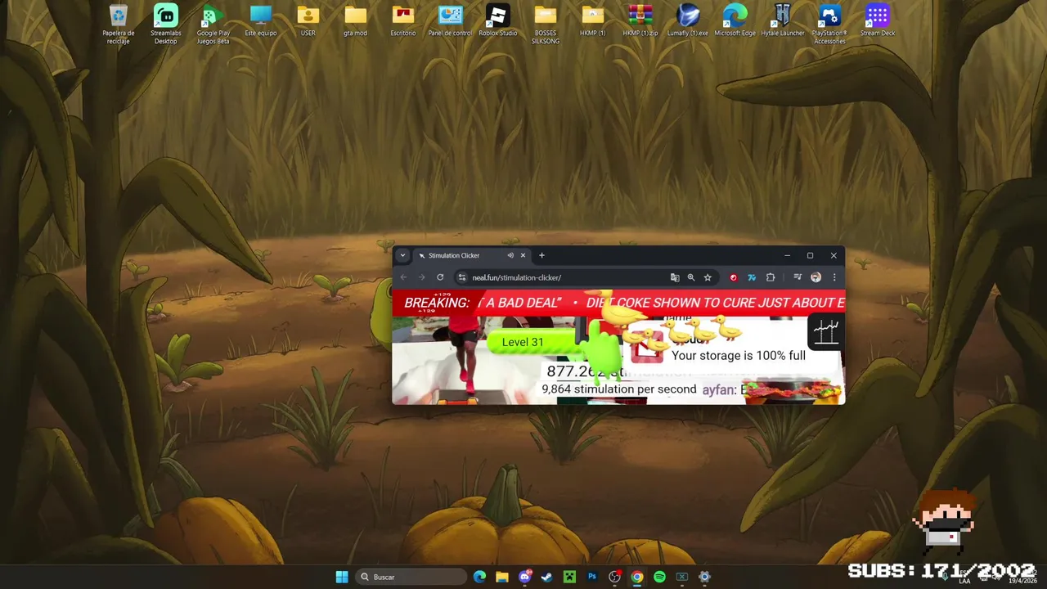Select the Lumafly (1).exe file
Viewport: 1047px width, 589px height.
tap(688, 20)
